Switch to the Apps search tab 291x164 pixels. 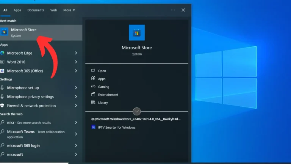click(17, 10)
